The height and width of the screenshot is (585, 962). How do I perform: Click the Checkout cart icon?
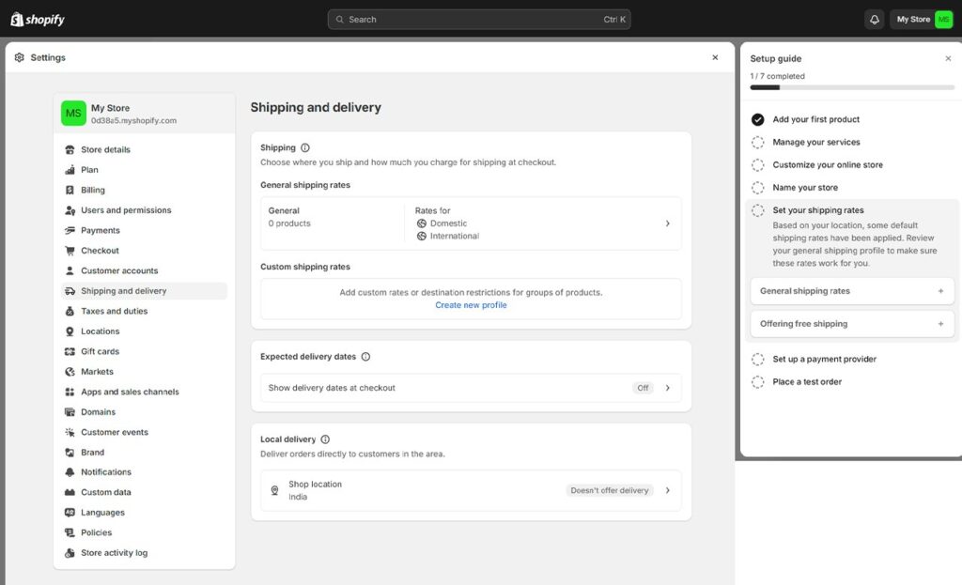click(x=70, y=251)
